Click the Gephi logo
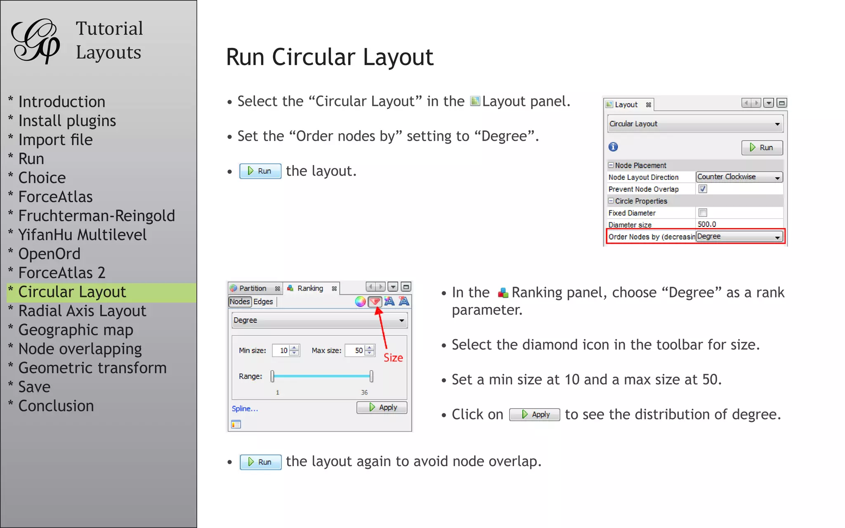 35,41
